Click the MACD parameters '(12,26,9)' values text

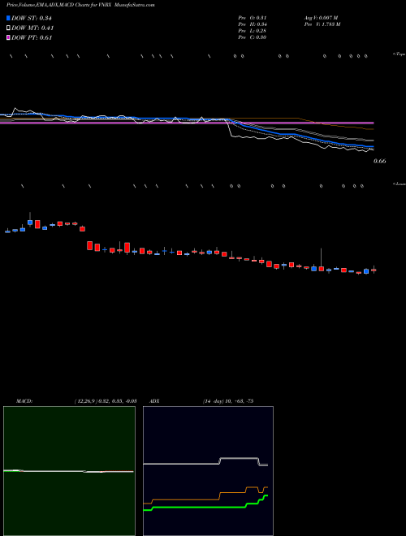click(106, 401)
